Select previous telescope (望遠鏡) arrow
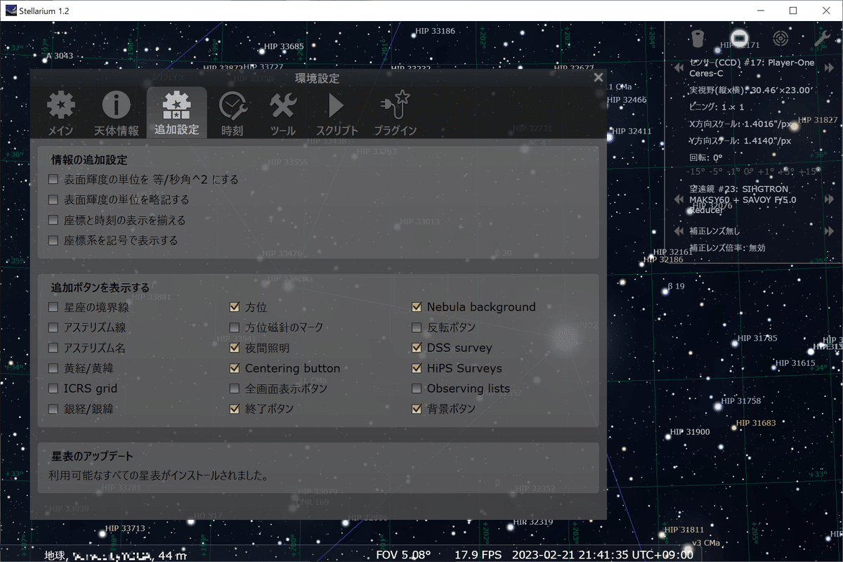The height and width of the screenshot is (562, 843). (x=679, y=200)
